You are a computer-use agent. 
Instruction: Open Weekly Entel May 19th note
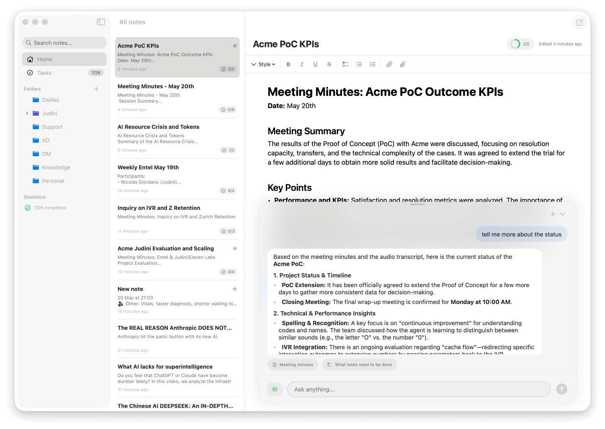177,179
